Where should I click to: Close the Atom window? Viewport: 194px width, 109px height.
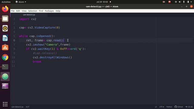[x=191, y=7]
